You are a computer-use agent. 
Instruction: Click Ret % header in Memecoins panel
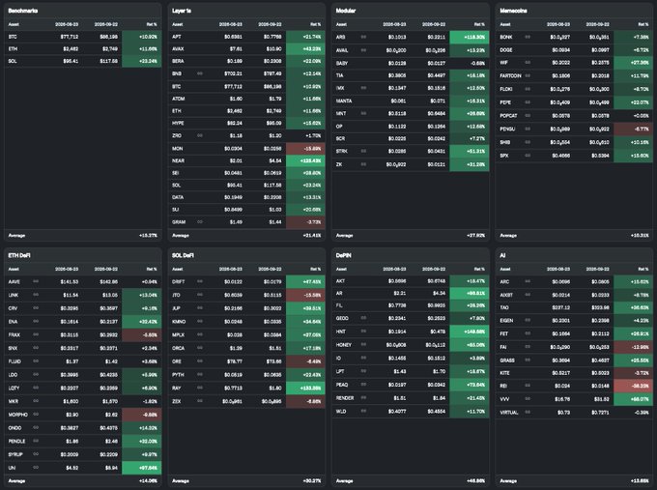click(643, 24)
